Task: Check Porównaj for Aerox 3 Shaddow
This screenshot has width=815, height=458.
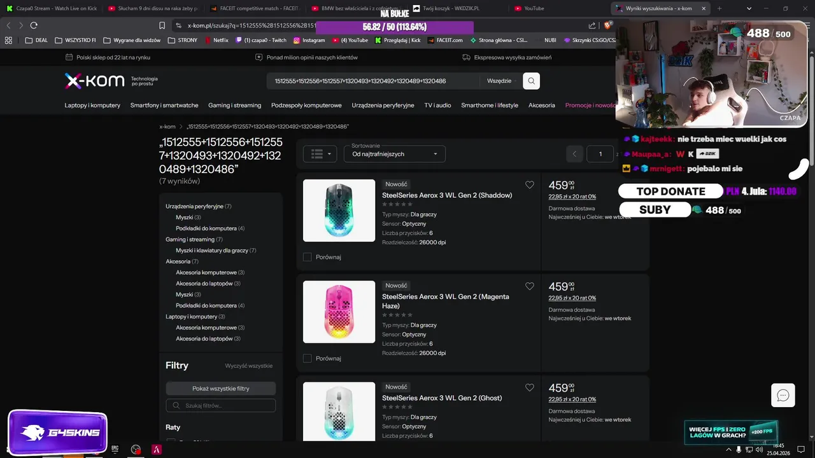Action: pos(308,257)
